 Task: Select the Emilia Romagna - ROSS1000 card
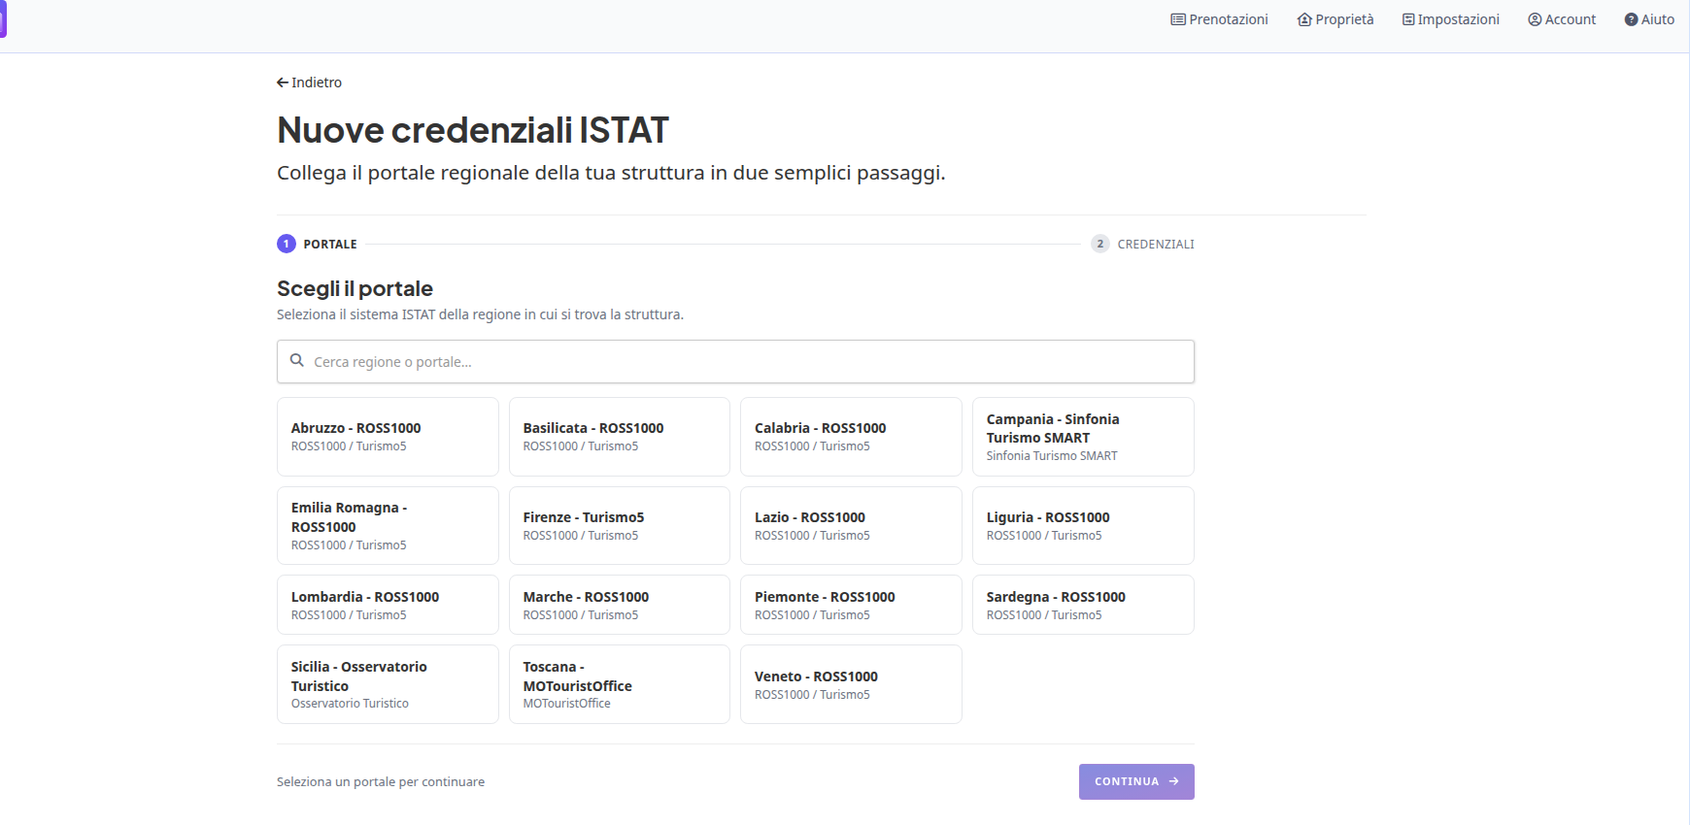pos(388,525)
